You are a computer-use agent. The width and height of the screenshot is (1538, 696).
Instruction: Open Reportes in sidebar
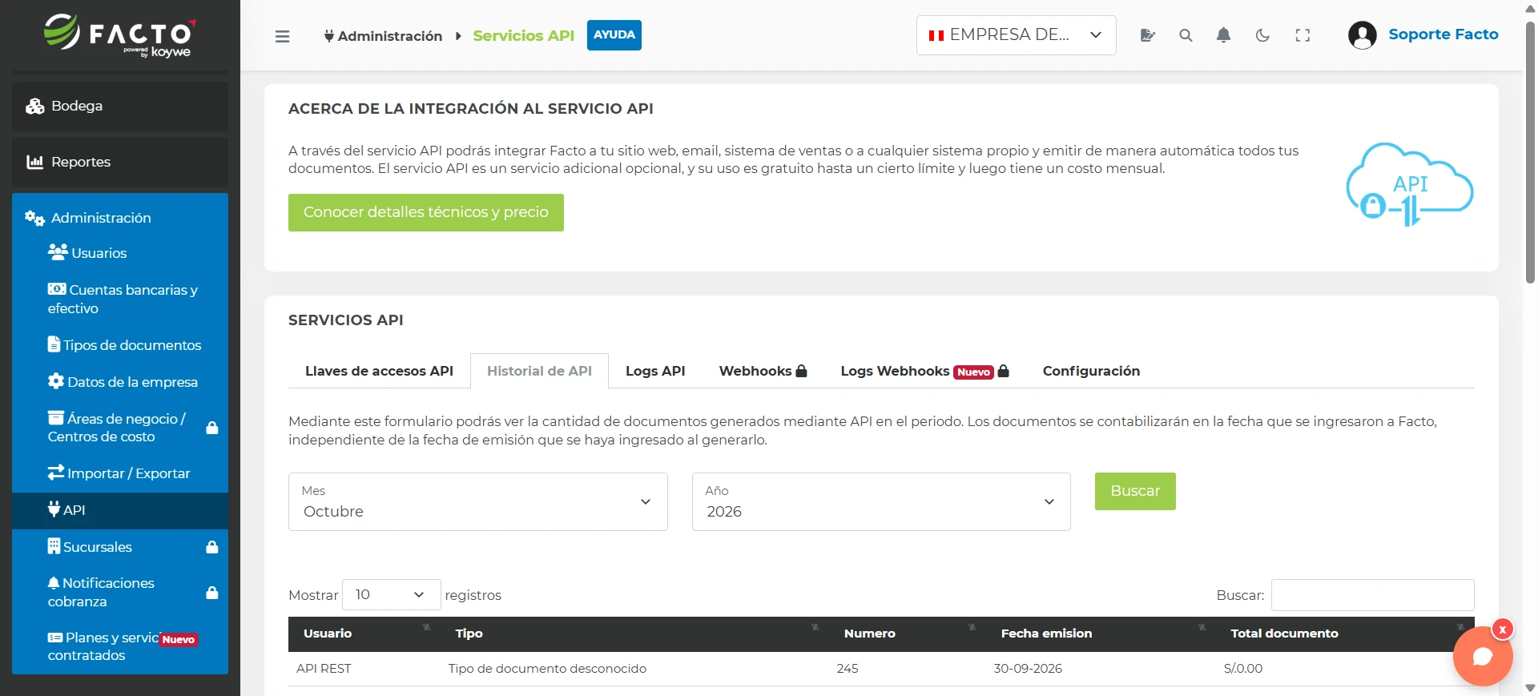point(120,162)
